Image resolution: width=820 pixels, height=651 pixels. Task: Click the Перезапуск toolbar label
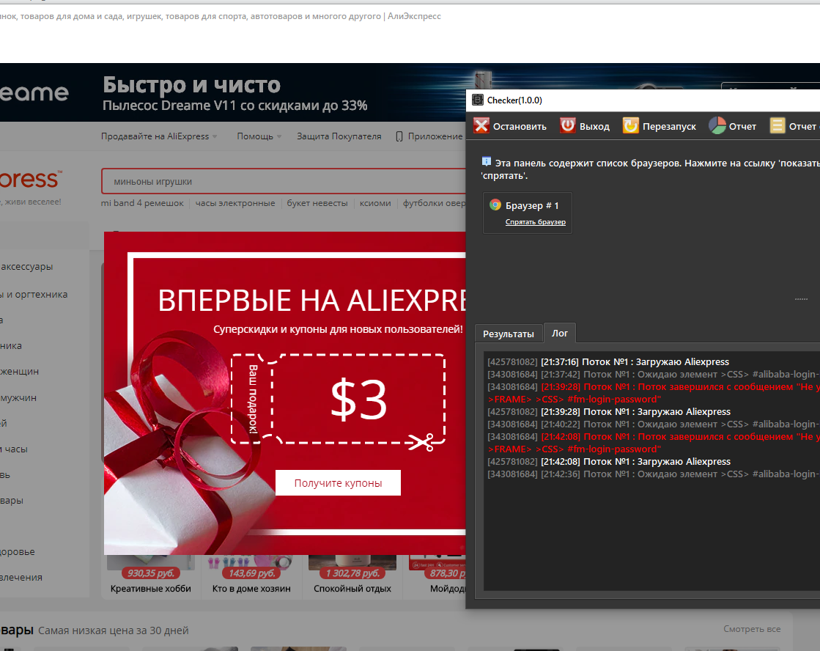(x=669, y=127)
